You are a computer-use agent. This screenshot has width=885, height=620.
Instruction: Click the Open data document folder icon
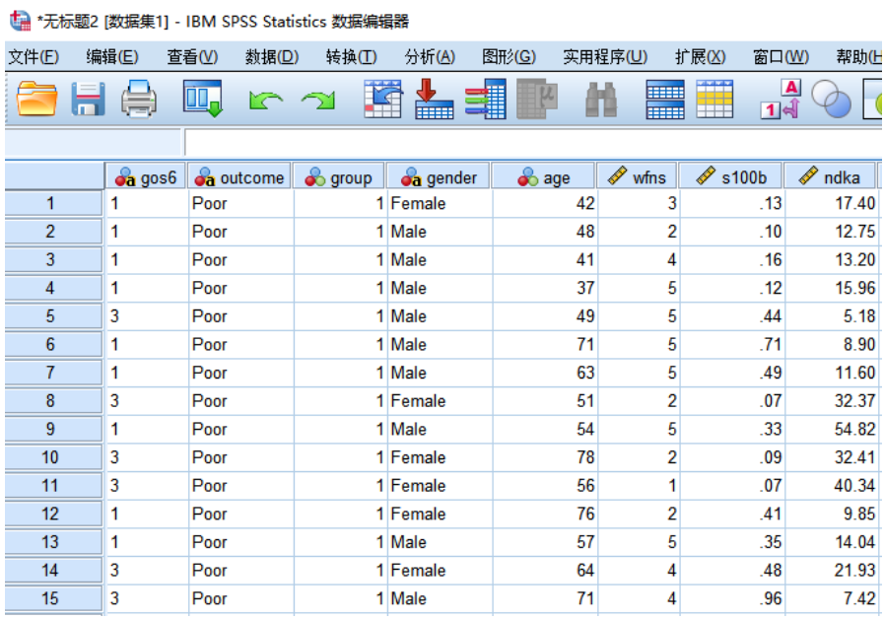[x=38, y=100]
